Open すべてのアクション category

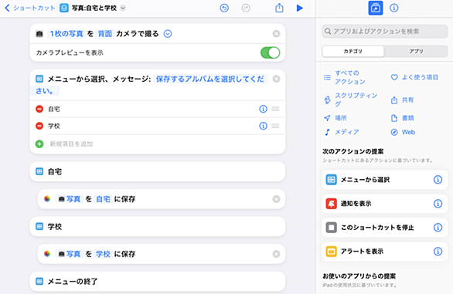tap(345, 77)
